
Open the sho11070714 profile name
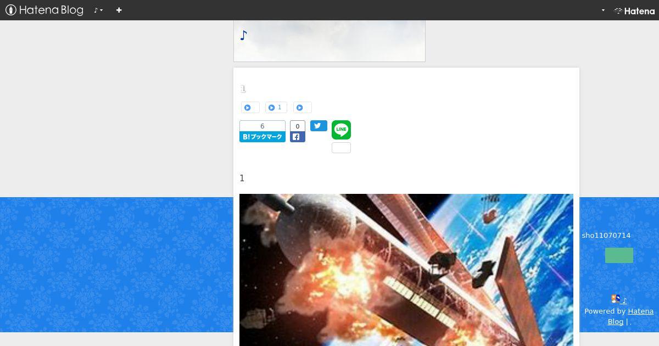point(606,235)
